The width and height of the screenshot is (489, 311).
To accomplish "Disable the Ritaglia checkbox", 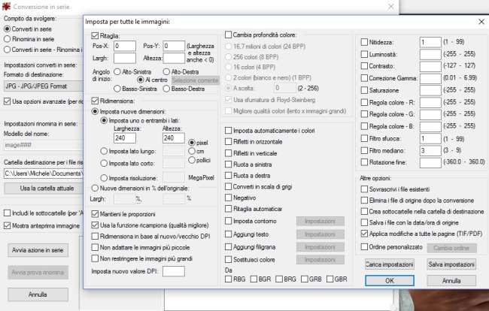I will tap(94, 35).
